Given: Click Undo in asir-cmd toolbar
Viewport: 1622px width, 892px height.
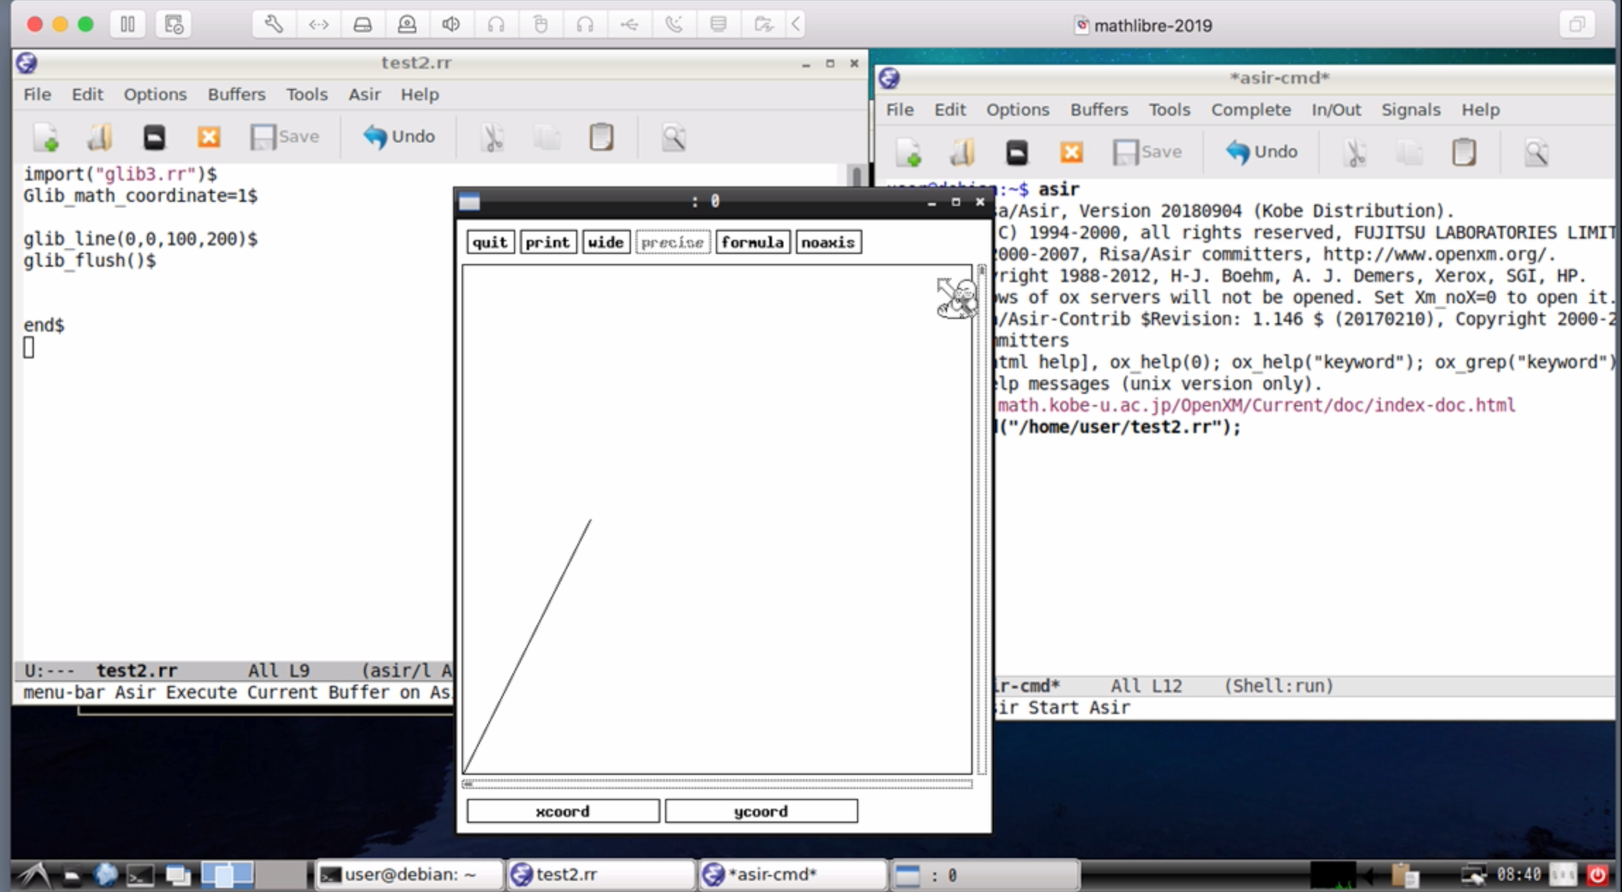Looking at the screenshot, I should pyautogui.click(x=1262, y=152).
